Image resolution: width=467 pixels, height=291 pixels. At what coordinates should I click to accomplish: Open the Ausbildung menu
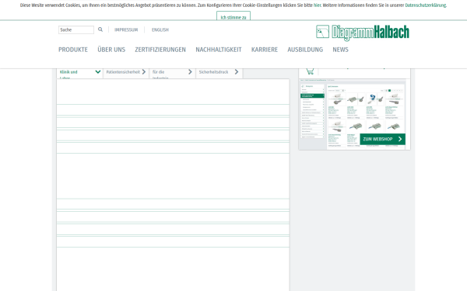tap(305, 50)
